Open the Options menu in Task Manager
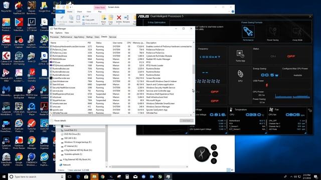 59,32
